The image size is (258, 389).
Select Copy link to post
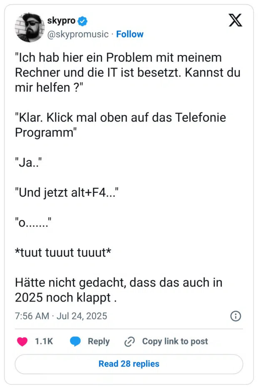tap(175, 341)
